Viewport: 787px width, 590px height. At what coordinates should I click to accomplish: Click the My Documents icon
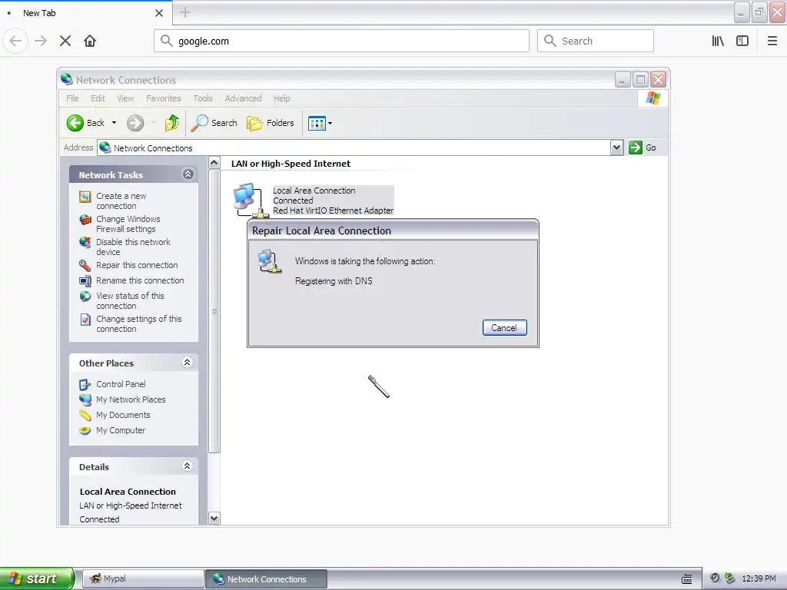pyautogui.click(x=85, y=415)
